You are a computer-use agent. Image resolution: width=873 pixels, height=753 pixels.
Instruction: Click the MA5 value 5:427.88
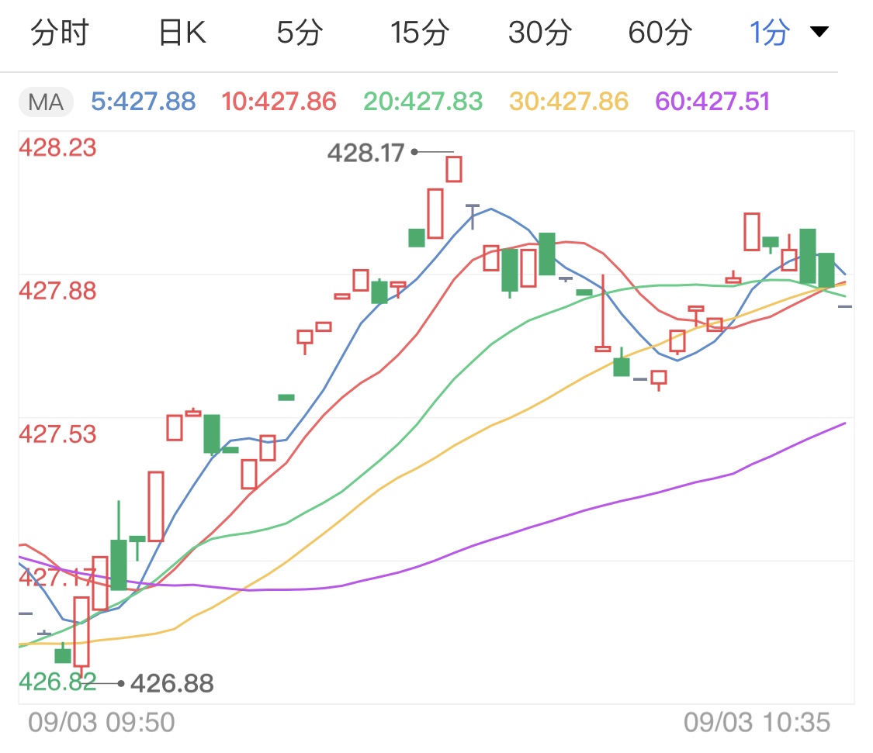pyautogui.click(x=143, y=102)
